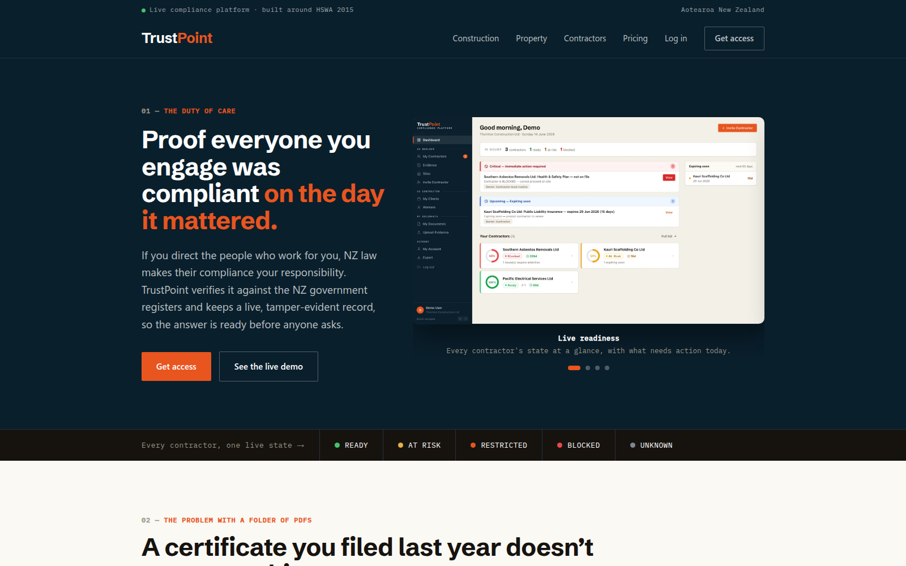Click the outlined Get access header button
The image size is (906, 566).
coord(734,38)
